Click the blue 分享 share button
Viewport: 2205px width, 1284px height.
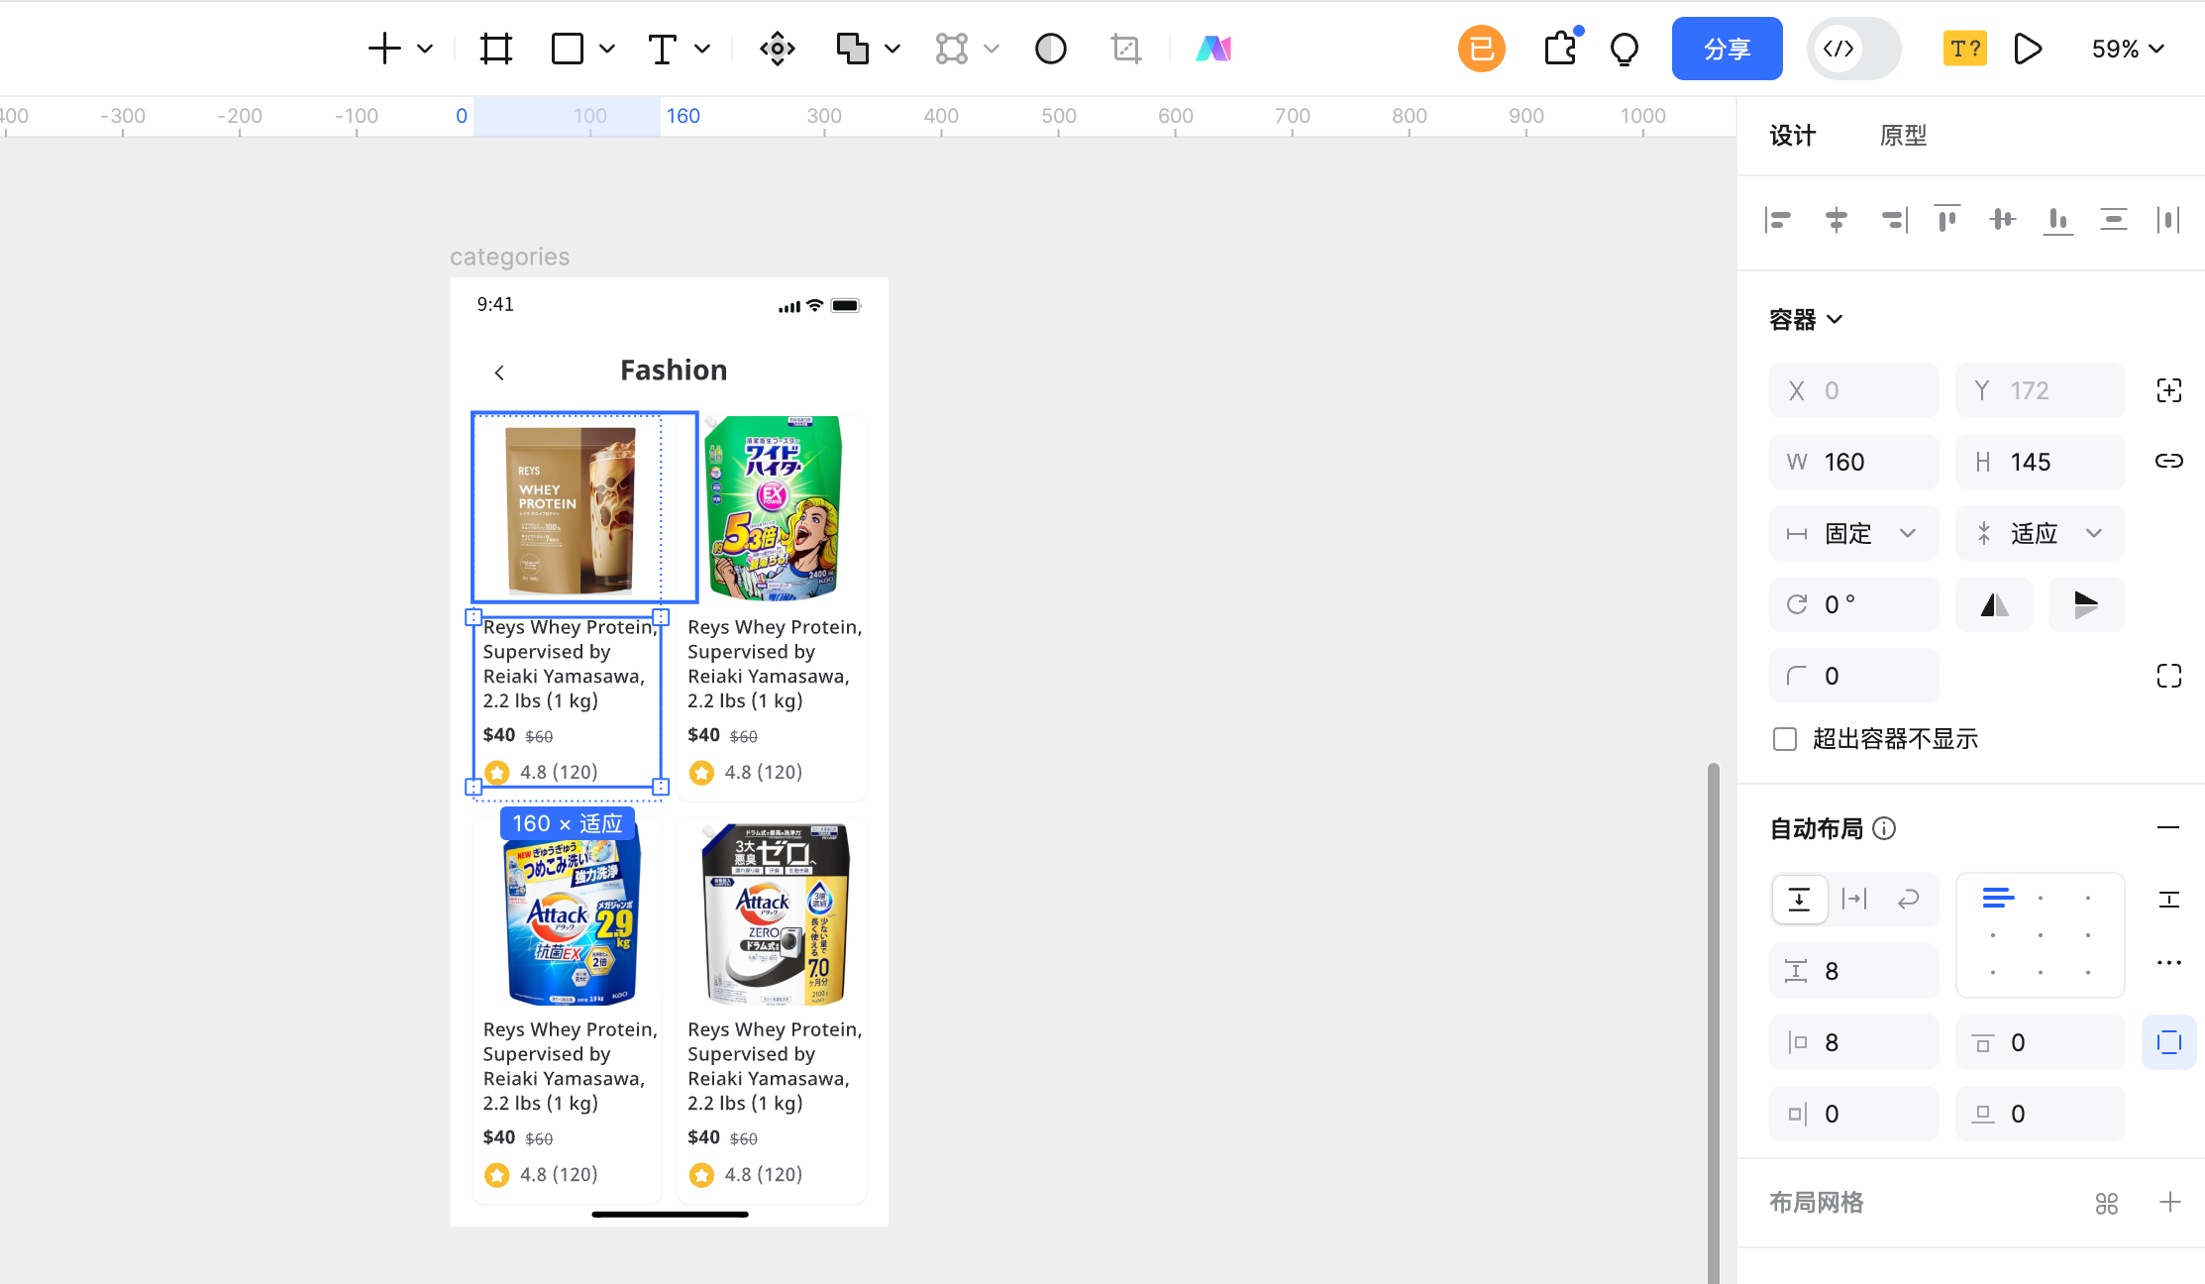pos(1728,49)
